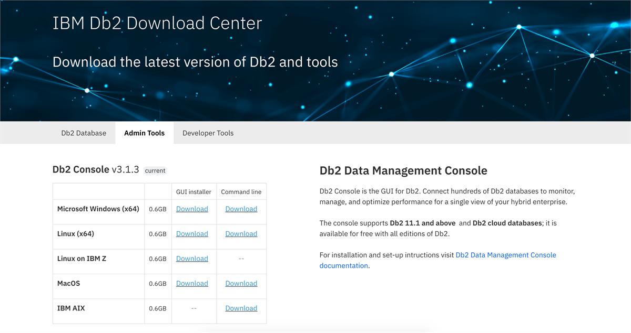Download IBM AIX command line version
The height and width of the screenshot is (333, 631).
241,308
